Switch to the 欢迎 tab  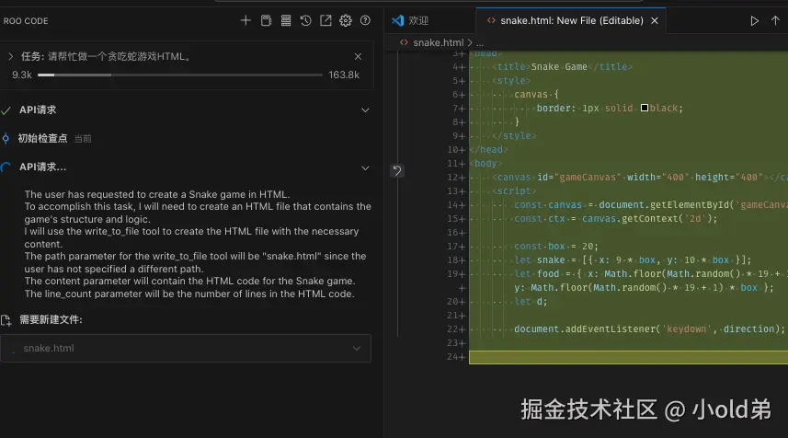point(418,20)
